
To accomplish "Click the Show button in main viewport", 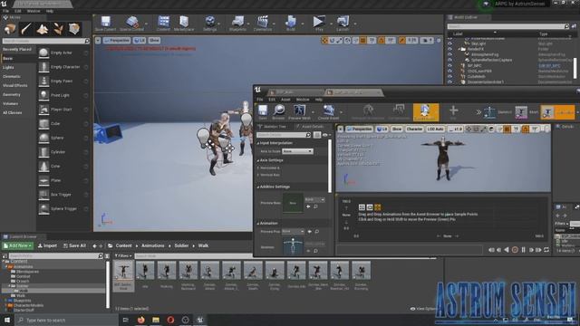I will 154,40.
